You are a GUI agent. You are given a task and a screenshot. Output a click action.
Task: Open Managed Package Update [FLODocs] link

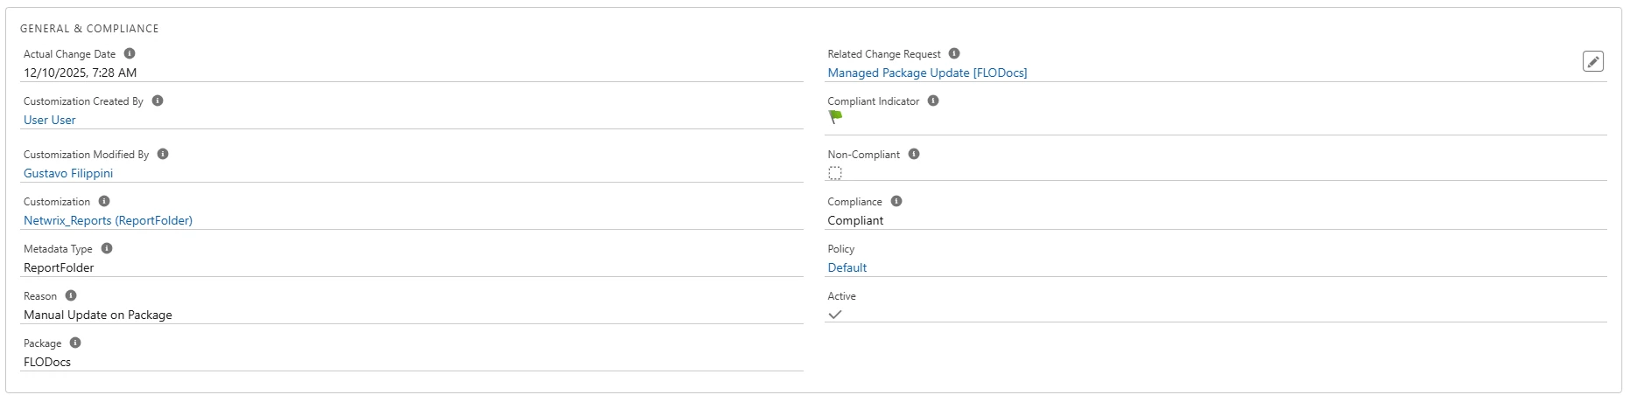pyautogui.click(x=927, y=73)
